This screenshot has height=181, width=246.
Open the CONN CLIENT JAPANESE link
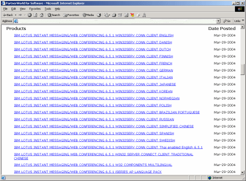(95, 84)
